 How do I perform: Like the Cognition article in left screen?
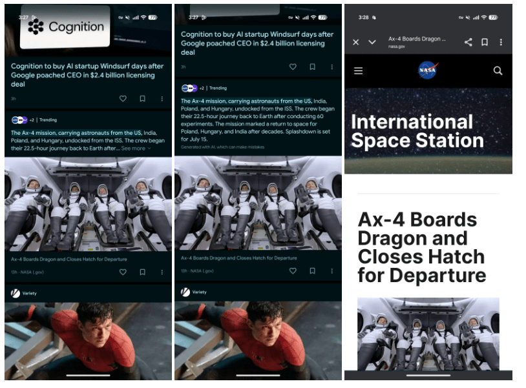tap(125, 100)
